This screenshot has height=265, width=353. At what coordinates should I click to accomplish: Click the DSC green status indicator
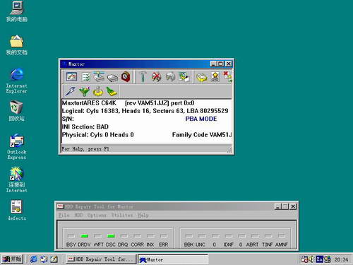(x=111, y=236)
